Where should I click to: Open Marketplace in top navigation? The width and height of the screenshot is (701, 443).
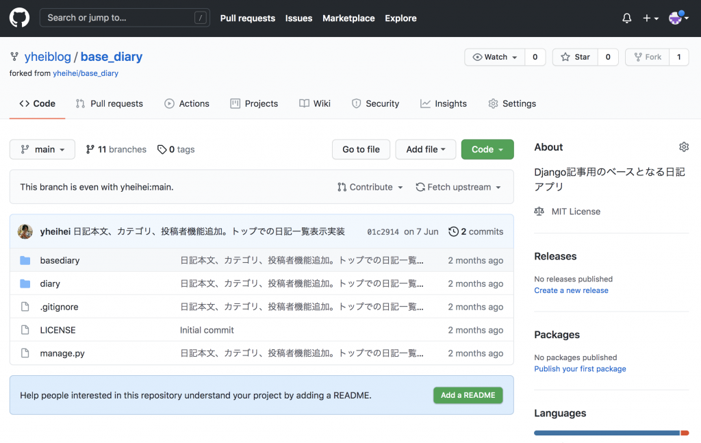click(348, 18)
